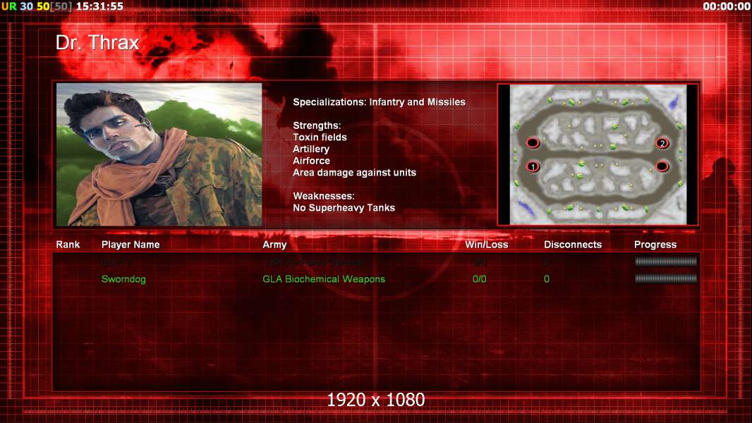Click the Specializations: Infantry and Missiles line
This screenshot has height=423, width=752.
pos(379,102)
